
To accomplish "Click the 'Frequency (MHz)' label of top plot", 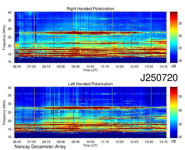I will coord(4,37).
